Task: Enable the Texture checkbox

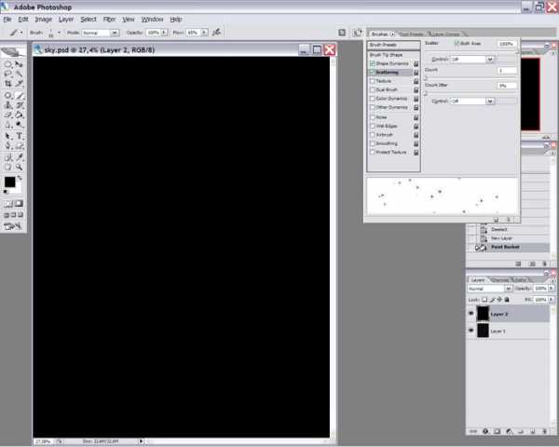Action: point(373,80)
